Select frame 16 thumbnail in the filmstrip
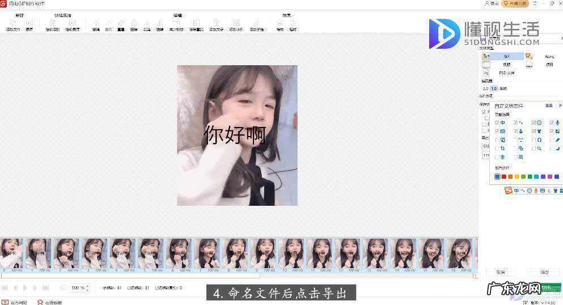This screenshot has width=563, height=305. [x=460, y=255]
